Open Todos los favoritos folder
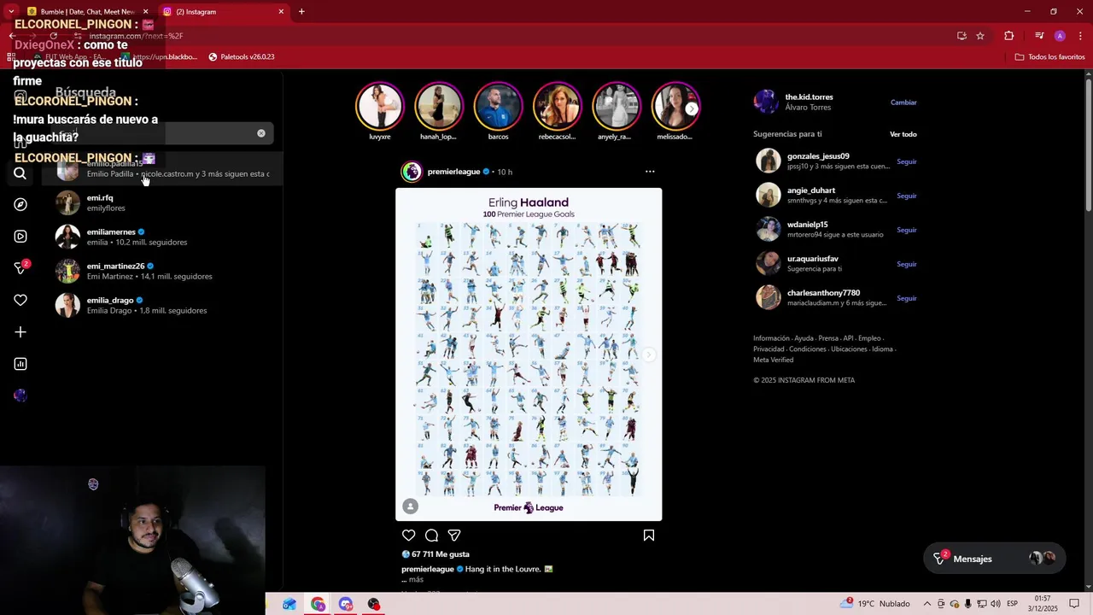The image size is (1093, 615). point(1049,57)
